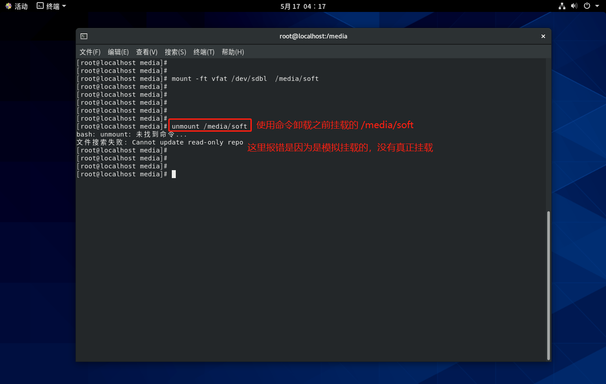Open the 查看(V) menu

[x=147, y=52]
